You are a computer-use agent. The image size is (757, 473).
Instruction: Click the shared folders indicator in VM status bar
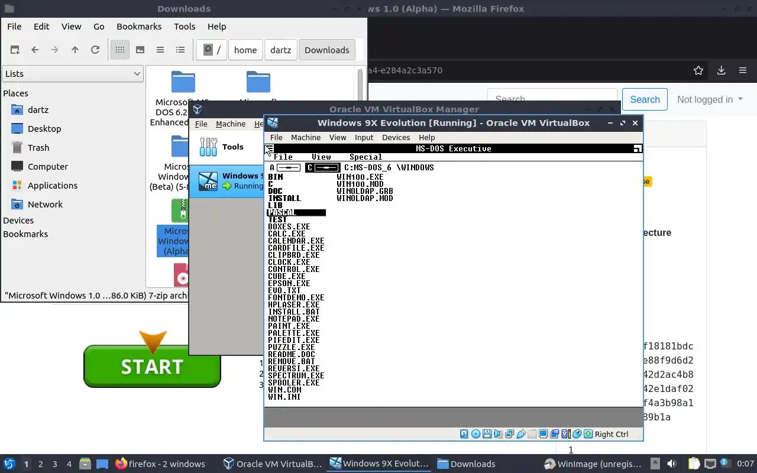532,434
